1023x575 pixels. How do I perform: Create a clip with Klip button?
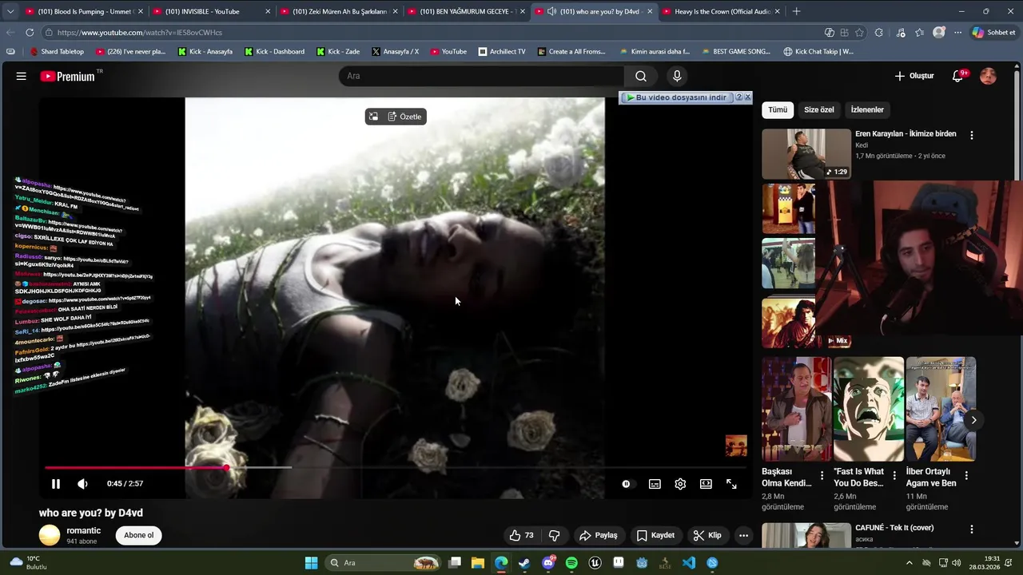pos(707,535)
